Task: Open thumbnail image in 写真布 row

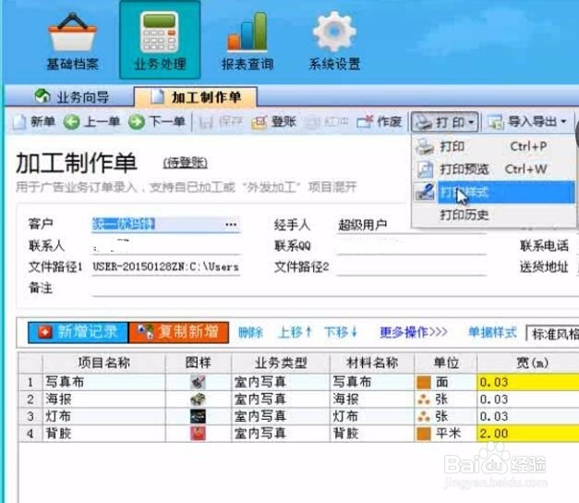Action: tap(198, 382)
